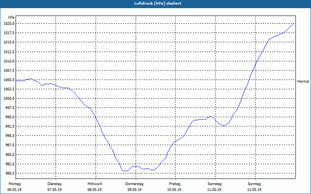Image resolution: width=311 pixels, height=194 pixels.
Task: Click the 'Samstag' day label
Action: click(x=215, y=184)
